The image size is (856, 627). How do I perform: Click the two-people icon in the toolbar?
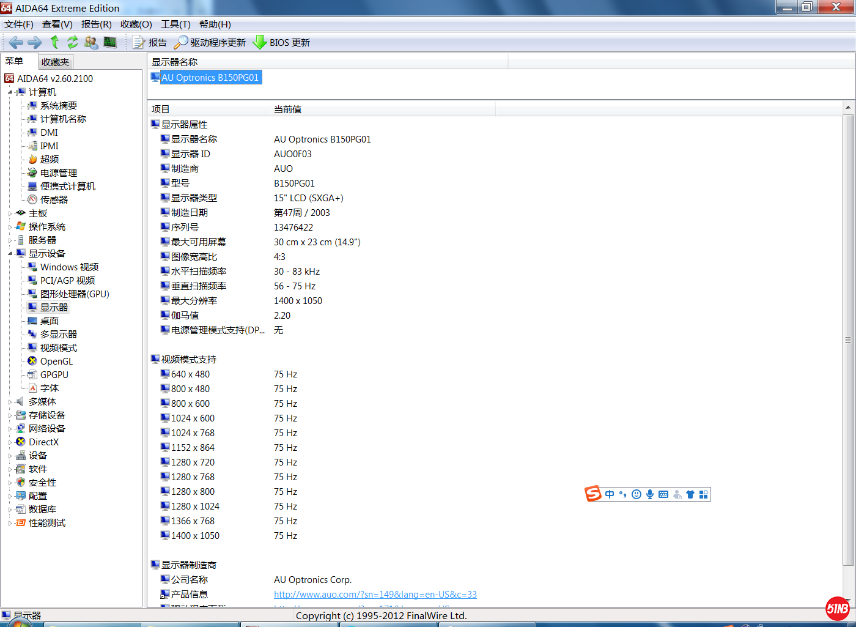91,42
